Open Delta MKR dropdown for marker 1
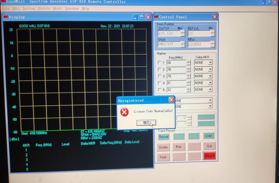The width and height of the screenshot is (279, 183). (x=210, y=62)
